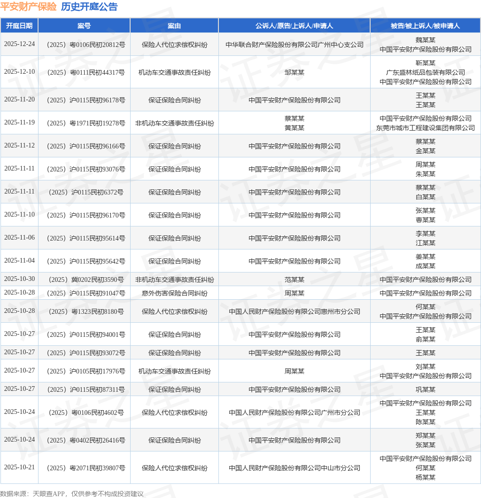
Task: Click the 案号 column header
Action: (x=84, y=26)
